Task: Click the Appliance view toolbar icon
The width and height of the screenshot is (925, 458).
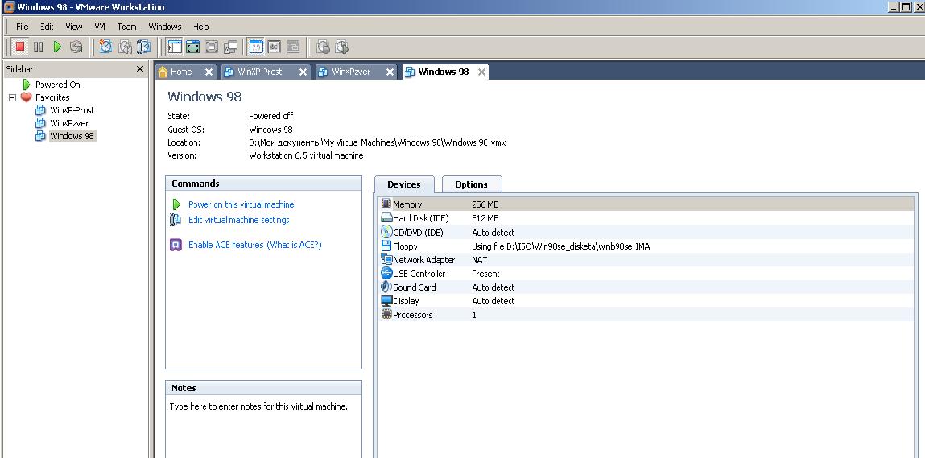Action: (x=275, y=47)
